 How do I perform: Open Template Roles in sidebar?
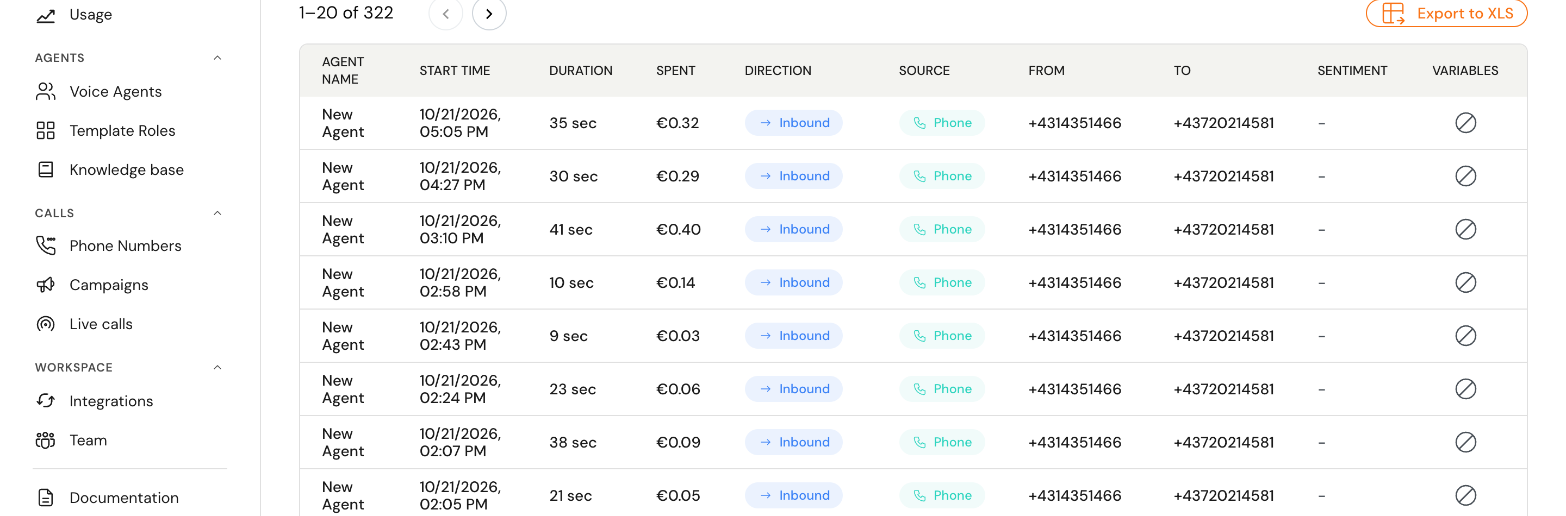[x=122, y=130]
